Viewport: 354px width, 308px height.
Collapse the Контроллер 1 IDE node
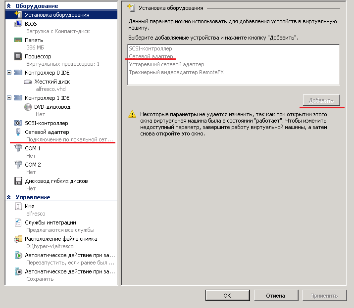(x=9, y=98)
